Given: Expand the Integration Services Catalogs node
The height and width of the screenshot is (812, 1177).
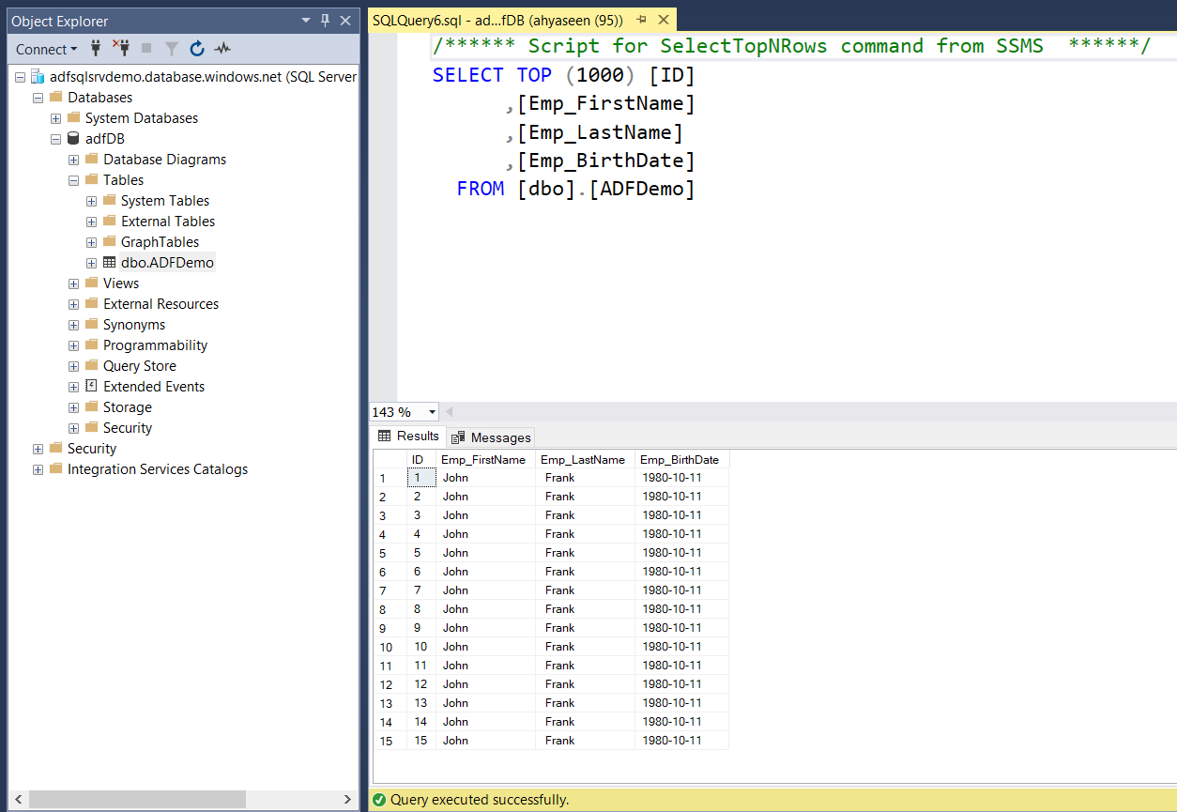Looking at the screenshot, I should pyautogui.click(x=38, y=469).
